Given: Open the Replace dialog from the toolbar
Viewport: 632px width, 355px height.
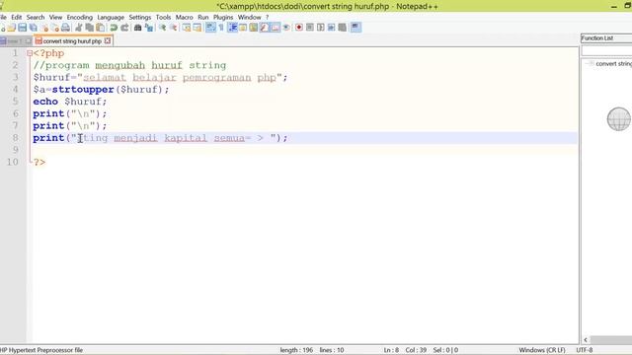Looking at the screenshot, I should point(149,28).
